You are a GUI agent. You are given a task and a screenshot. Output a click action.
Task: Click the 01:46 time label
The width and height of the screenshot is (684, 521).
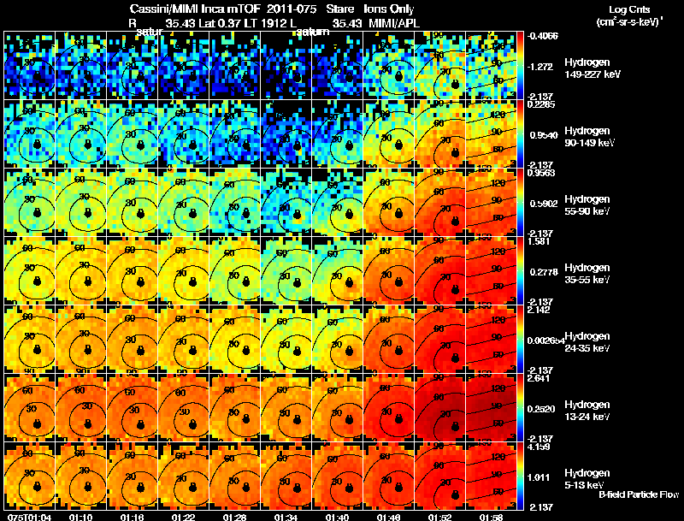(x=387, y=517)
